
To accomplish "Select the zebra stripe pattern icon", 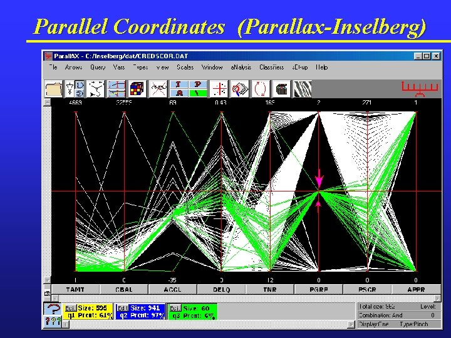I will (x=302, y=89).
